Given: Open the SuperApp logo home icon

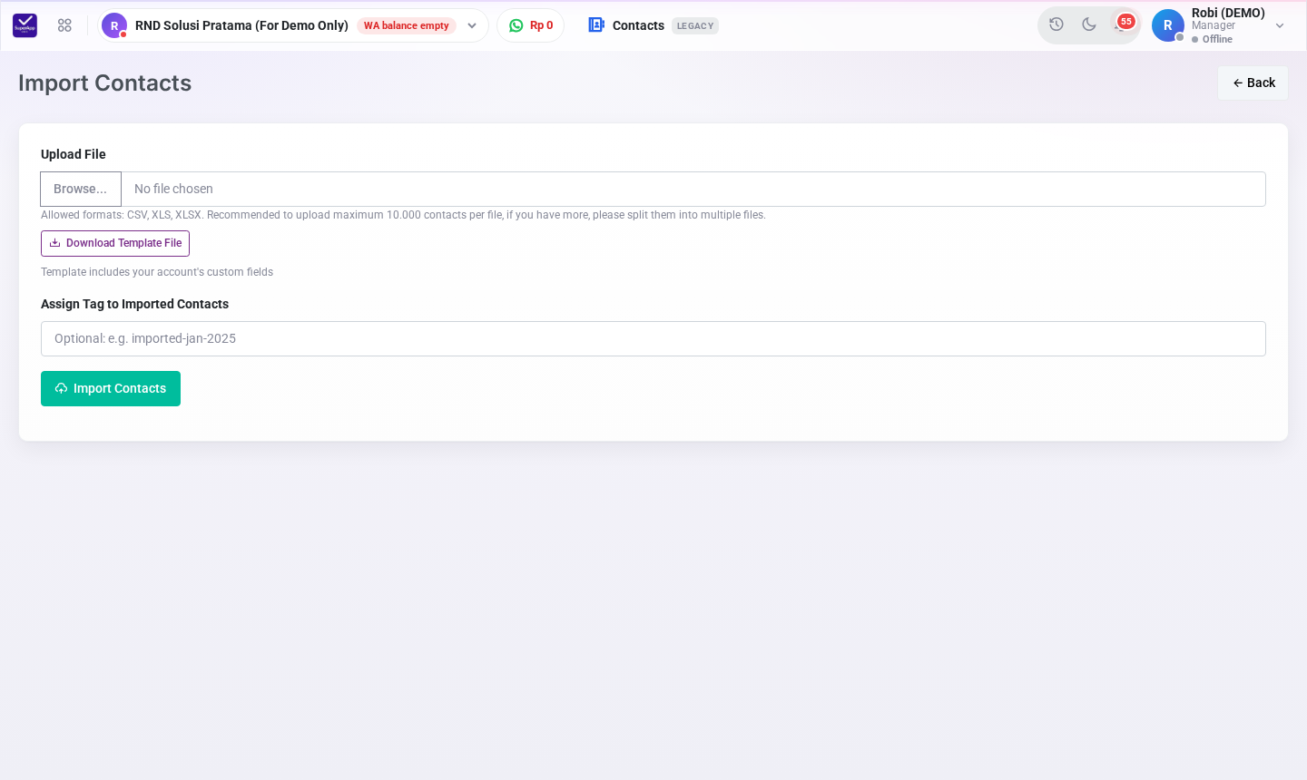Looking at the screenshot, I should coord(25,25).
